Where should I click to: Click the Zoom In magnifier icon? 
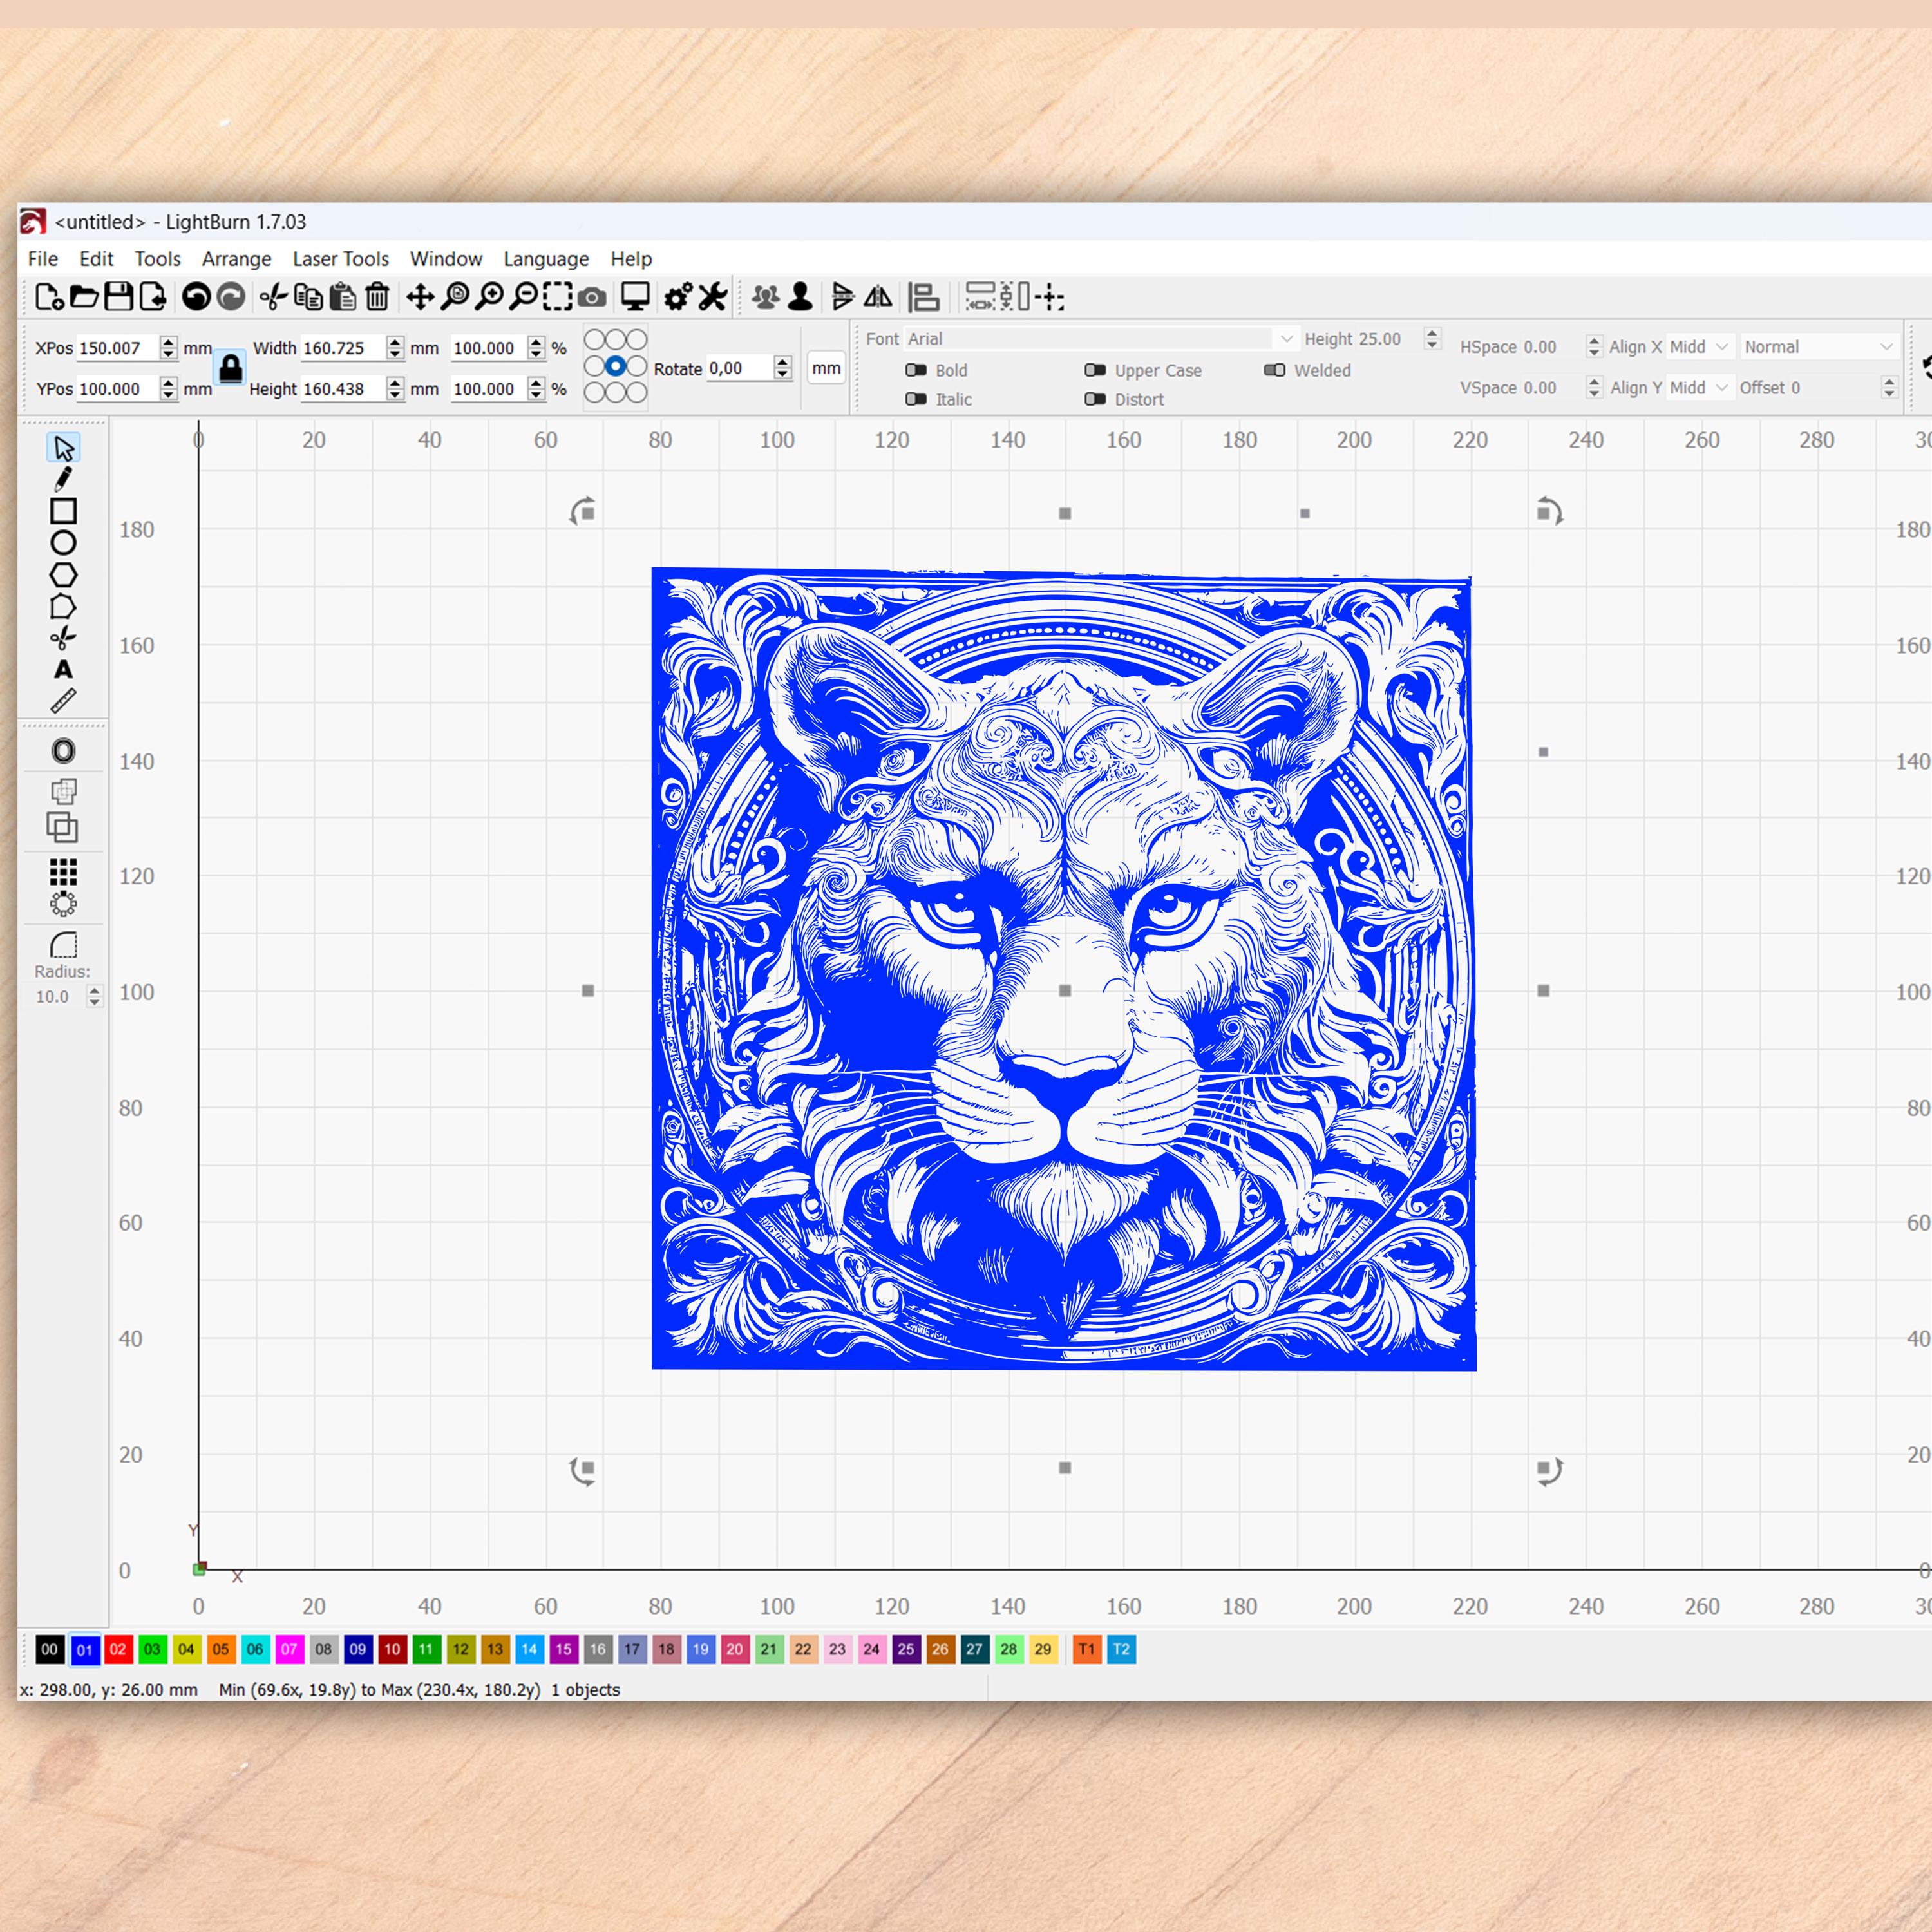[x=489, y=297]
